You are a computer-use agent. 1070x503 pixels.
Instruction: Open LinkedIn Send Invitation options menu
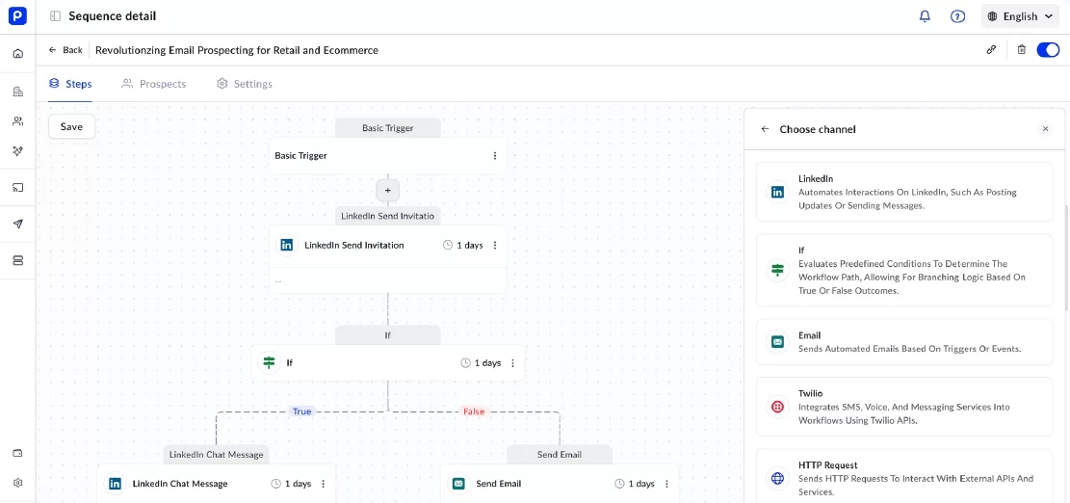(x=495, y=246)
